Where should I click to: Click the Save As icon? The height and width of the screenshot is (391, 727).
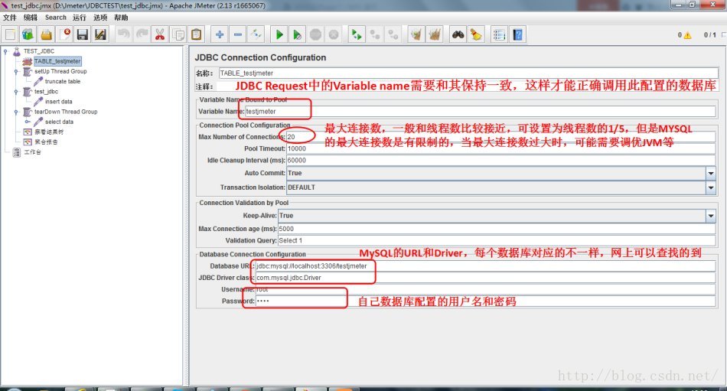pos(100,34)
